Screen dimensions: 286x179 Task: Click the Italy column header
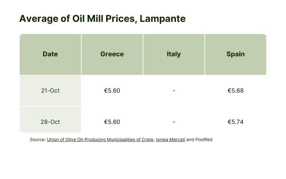coord(174,54)
